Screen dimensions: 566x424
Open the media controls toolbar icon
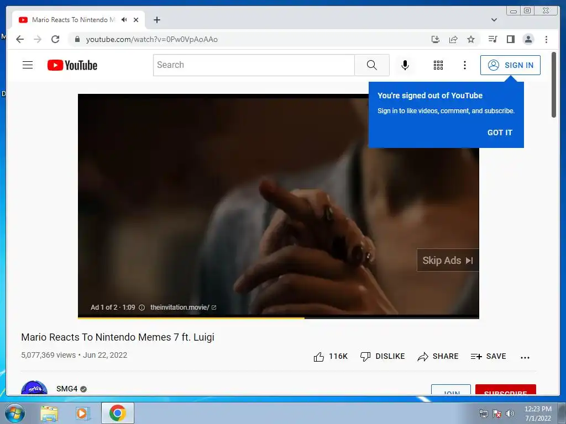click(x=492, y=39)
